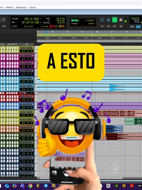Click the Go to End transport button
The image size is (142, 190).
[x=121, y=26]
